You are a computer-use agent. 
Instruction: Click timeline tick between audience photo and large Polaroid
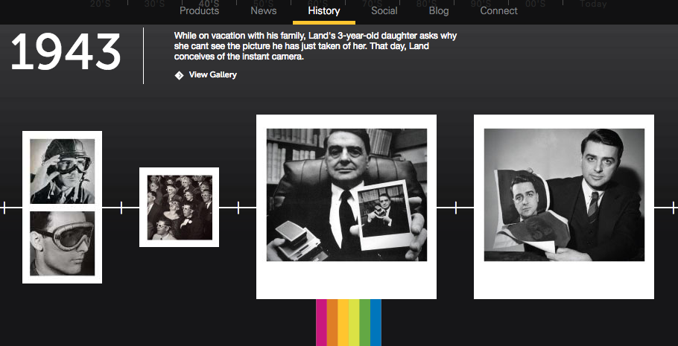click(x=238, y=208)
